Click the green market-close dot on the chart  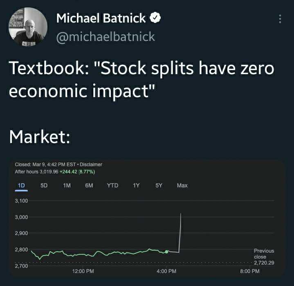(x=167, y=252)
